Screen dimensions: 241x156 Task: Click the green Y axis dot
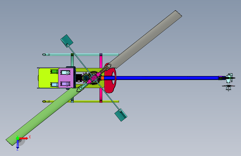18,138
